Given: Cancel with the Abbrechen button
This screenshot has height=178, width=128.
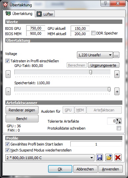Looking at the screenshot, I should tap(85, 169).
